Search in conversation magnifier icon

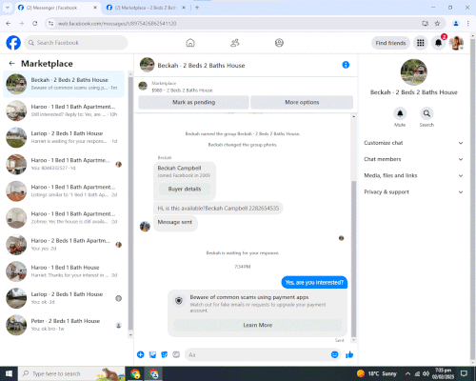(426, 113)
